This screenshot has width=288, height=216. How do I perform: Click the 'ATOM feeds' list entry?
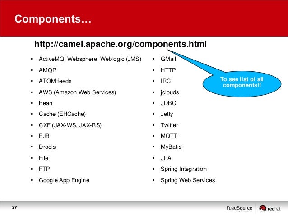[x=55, y=81]
